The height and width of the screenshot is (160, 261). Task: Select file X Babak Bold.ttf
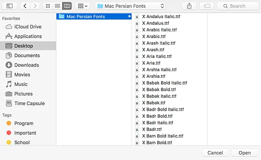click(x=170, y=90)
